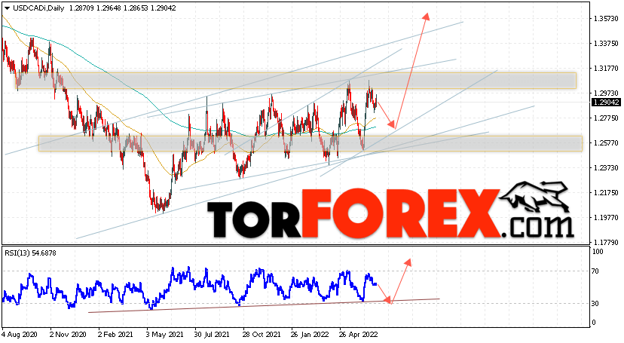Select the 1.19770 price axis label
Screen dimensions: 624x343
pos(606,218)
